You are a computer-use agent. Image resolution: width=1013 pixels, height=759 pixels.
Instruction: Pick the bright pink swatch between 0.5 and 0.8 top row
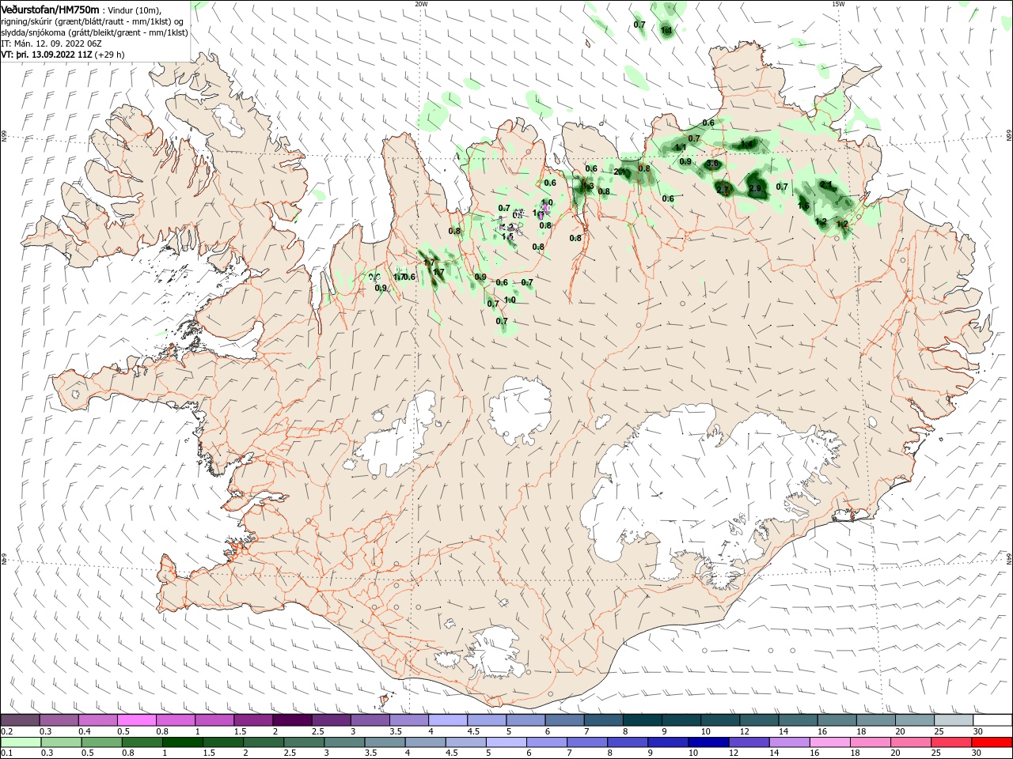click(137, 720)
